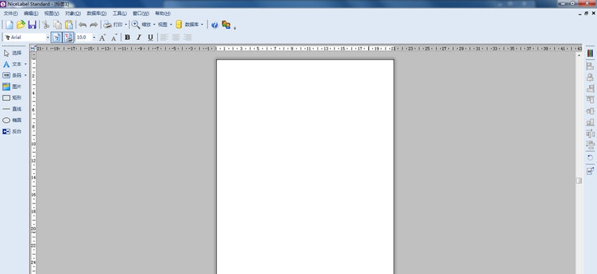Click the topmost align objects icon on right
The image size is (597, 274).
pyautogui.click(x=590, y=66)
